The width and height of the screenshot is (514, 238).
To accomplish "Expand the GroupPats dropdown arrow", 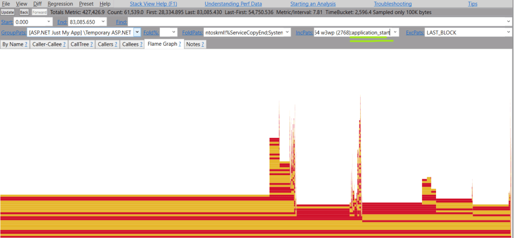I will pos(137,32).
